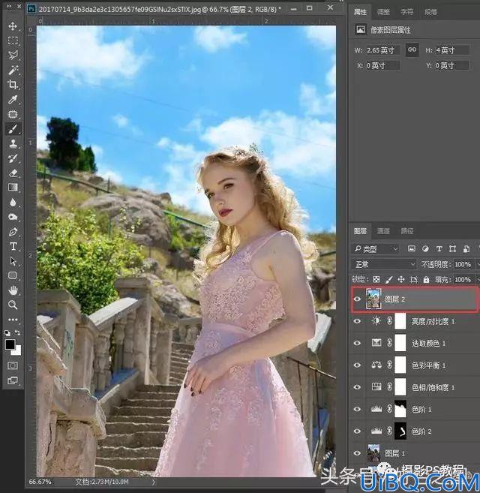Hide the 色阶 1 layer
Screen dimensions: 480x493
tap(358, 409)
